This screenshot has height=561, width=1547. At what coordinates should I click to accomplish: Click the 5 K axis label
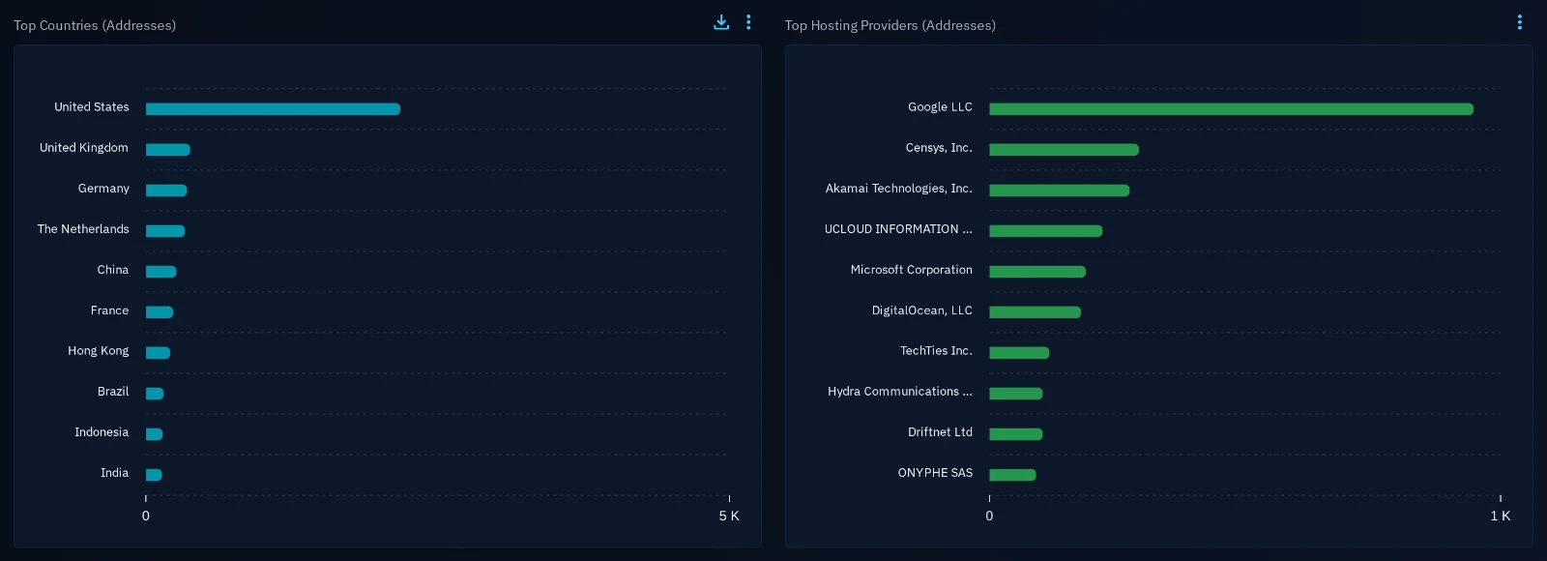click(x=729, y=516)
